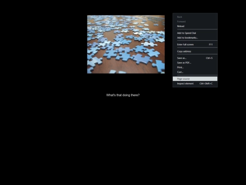Select Inspect element menu entry
This screenshot has width=246, height=185.
[x=195, y=84]
